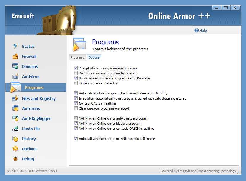The width and height of the screenshot is (246, 181).
Task: Open Domains in the sidebar
Action: 30,66
